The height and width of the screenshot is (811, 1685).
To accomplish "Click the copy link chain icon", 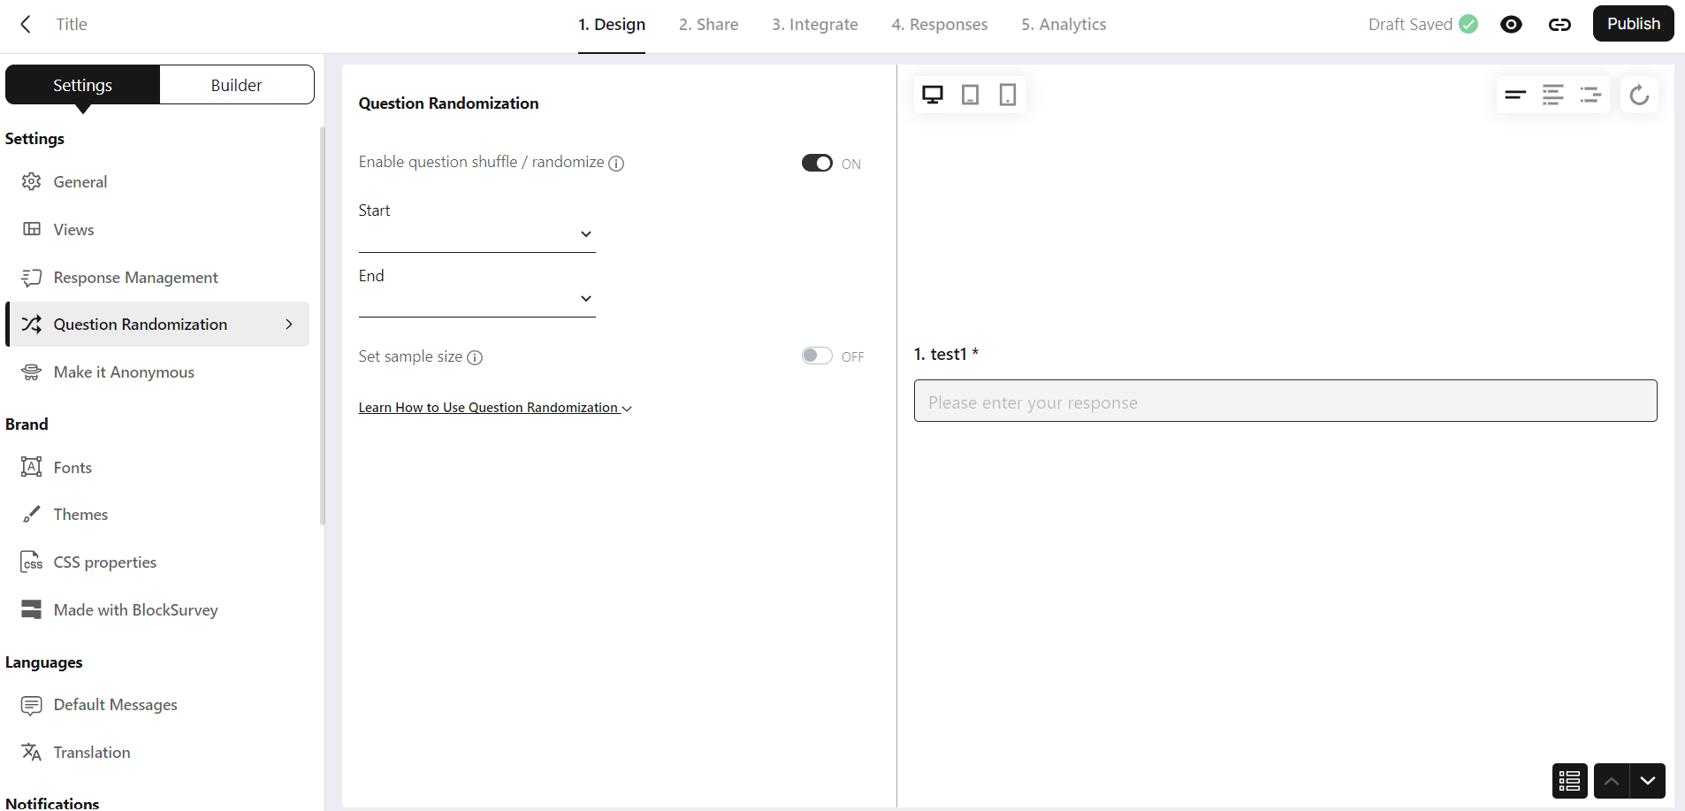I will pos(1559,24).
